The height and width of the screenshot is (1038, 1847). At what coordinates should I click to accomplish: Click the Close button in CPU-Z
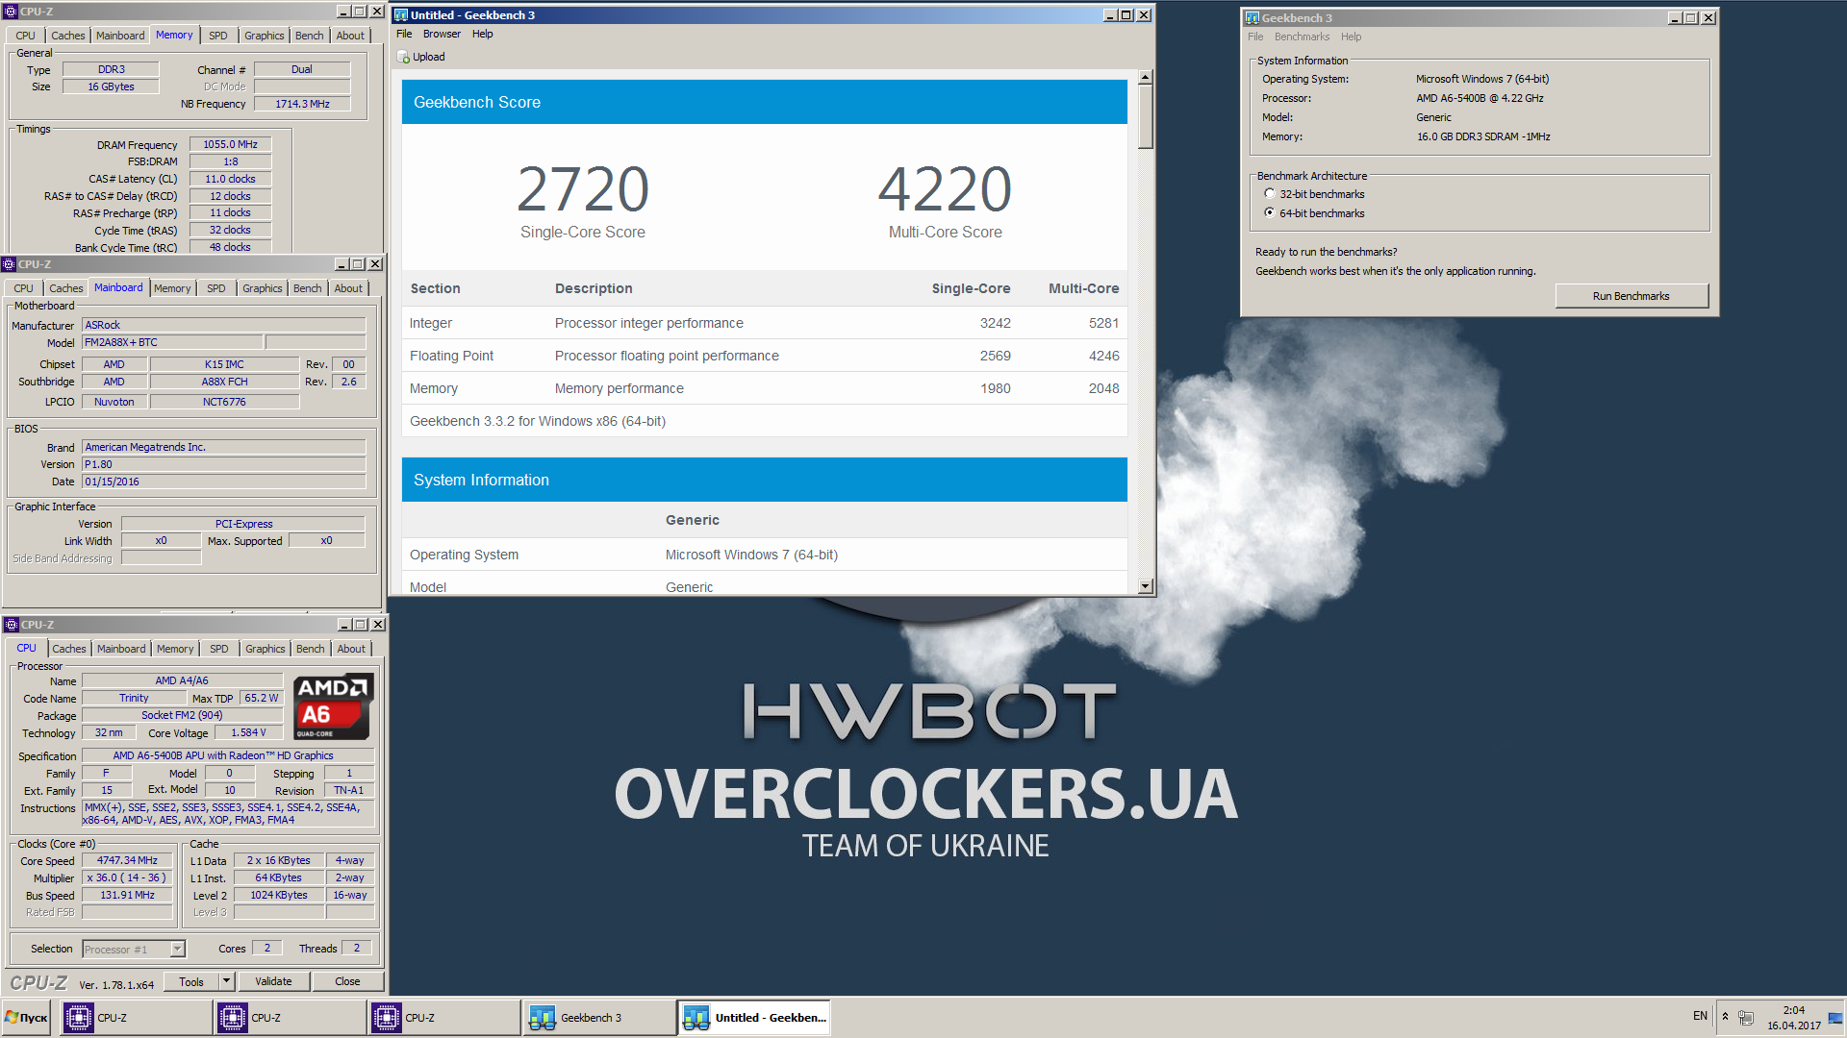pos(347,981)
